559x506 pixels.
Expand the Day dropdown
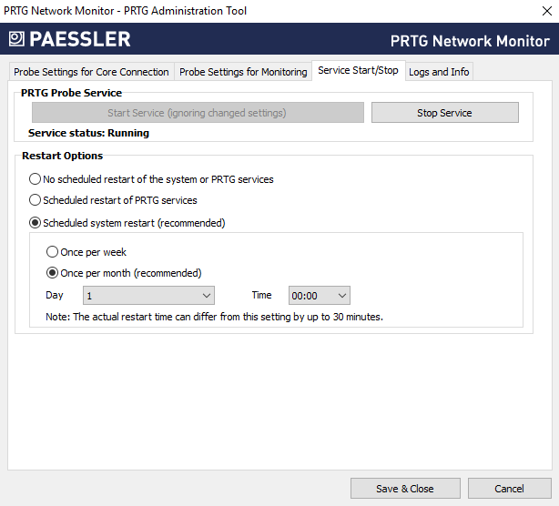coord(148,296)
